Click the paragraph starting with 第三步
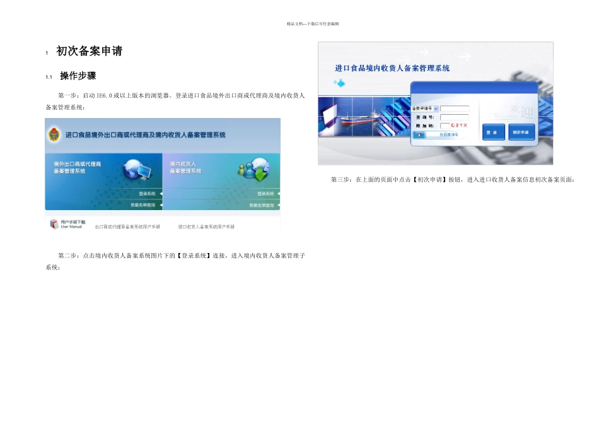Screen dimensions: 599x424 click(x=453, y=179)
